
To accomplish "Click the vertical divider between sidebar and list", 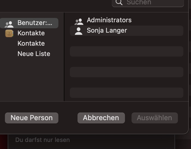I will click(64, 57).
